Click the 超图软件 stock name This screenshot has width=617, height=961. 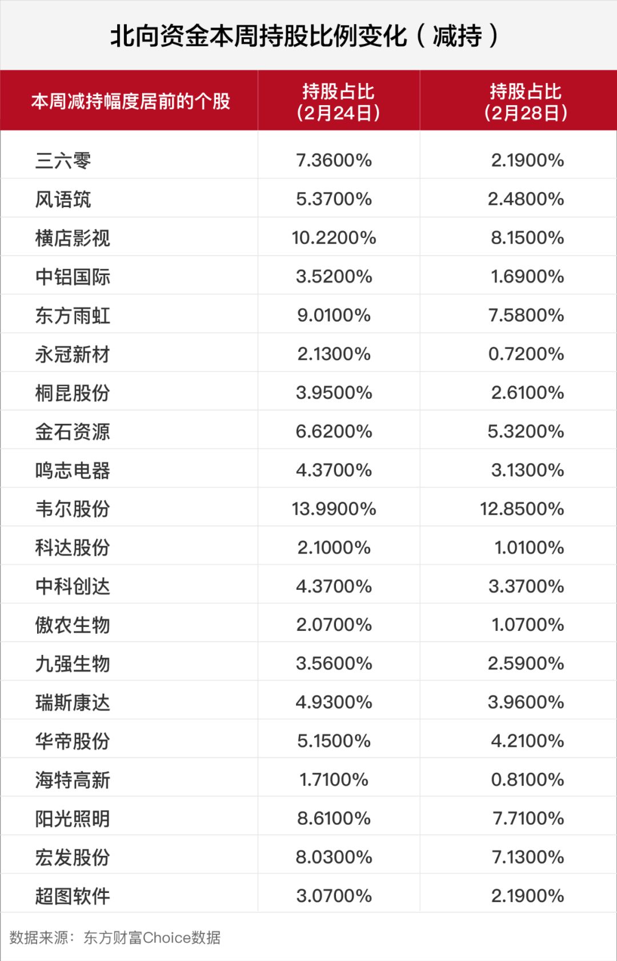(x=73, y=896)
